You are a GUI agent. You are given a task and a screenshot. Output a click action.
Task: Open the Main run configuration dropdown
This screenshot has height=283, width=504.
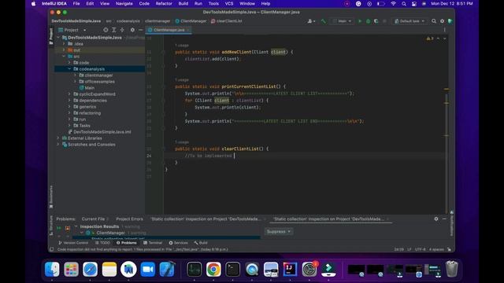pos(342,21)
